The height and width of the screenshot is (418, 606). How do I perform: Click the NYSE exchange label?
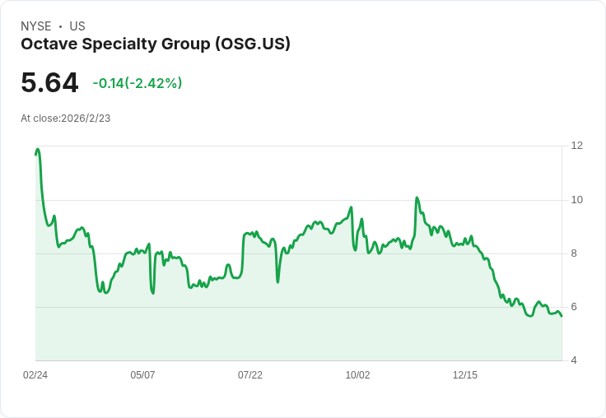tap(36, 26)
